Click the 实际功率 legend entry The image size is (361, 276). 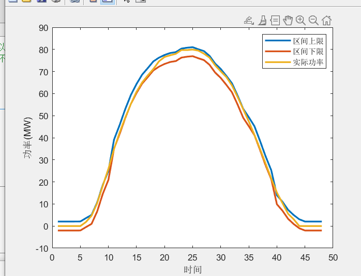(309, 62)
